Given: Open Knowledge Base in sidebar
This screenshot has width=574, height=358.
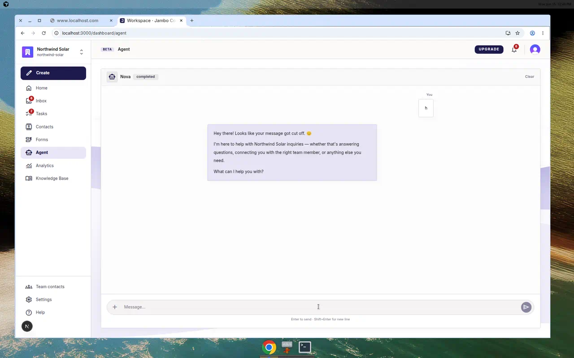Looking at the screenshot, I should coord(53,178).
